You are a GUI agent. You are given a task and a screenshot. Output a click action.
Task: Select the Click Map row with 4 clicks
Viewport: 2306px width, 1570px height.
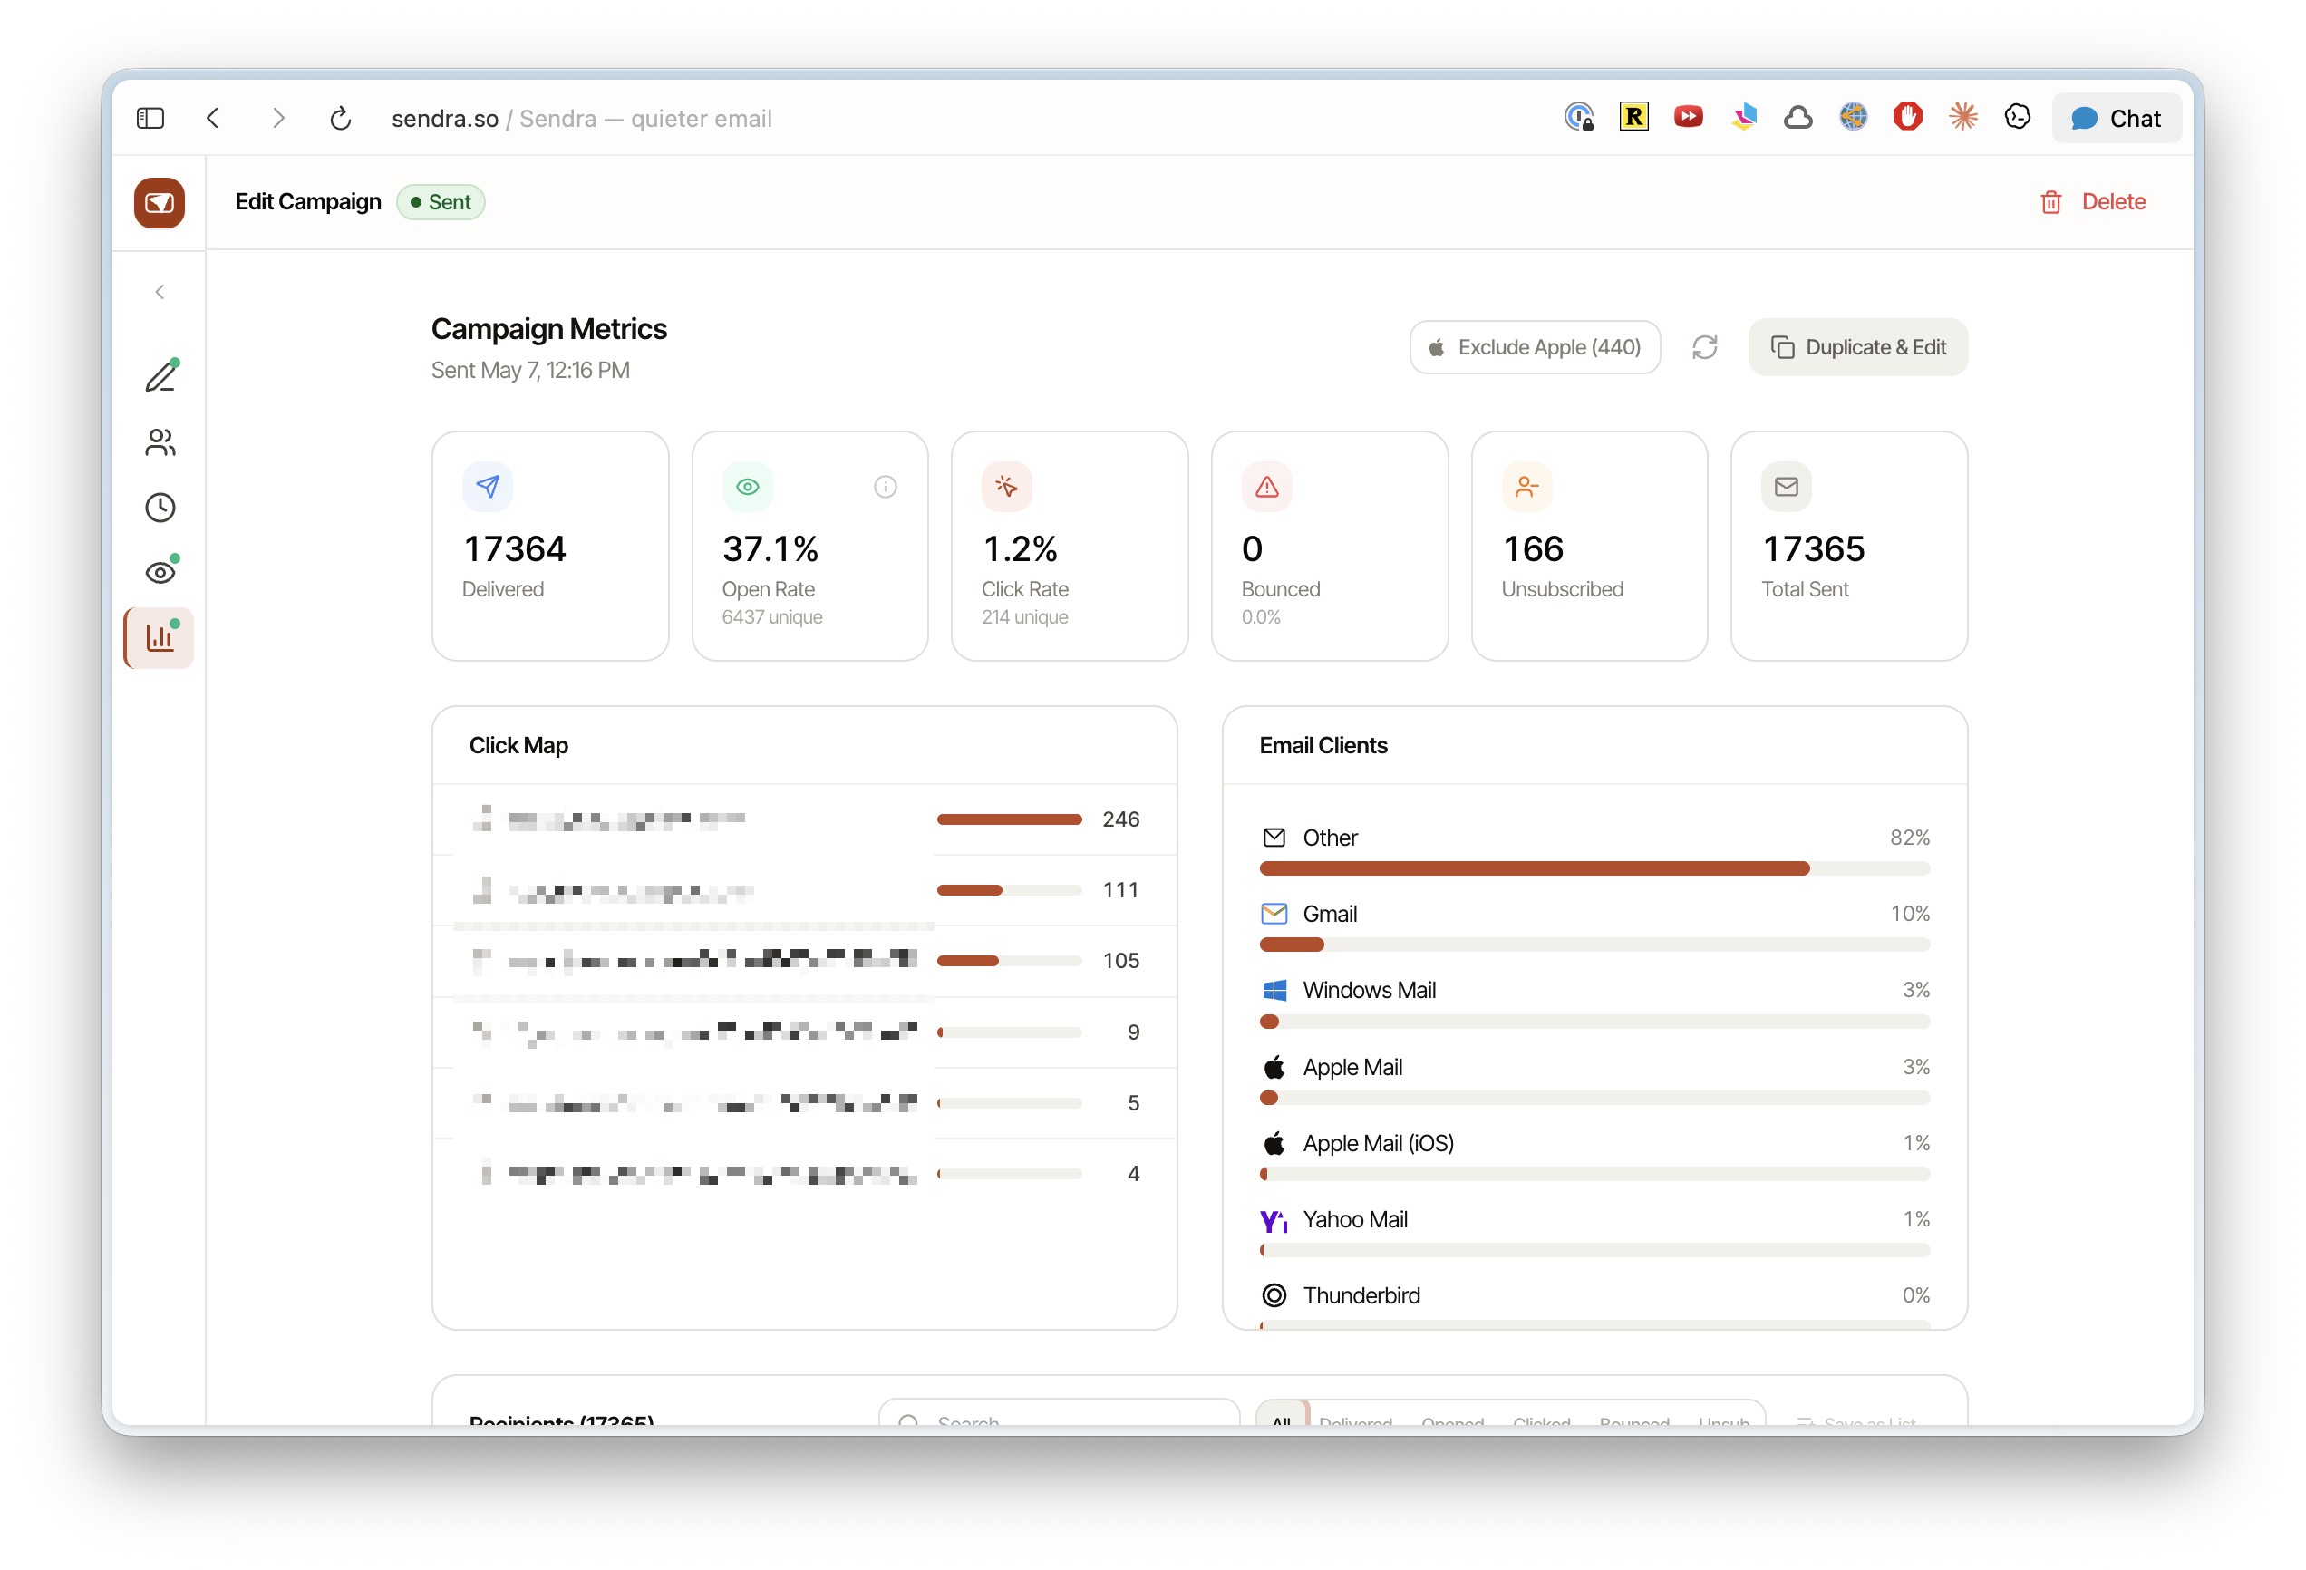click(x=805, y=1174)
